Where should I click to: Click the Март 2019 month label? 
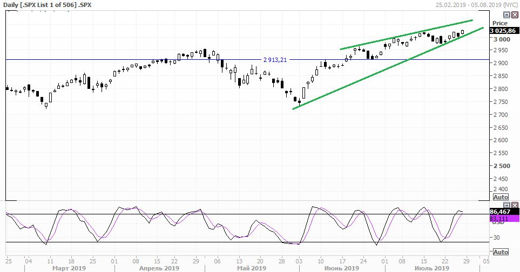tap(69, 268)
